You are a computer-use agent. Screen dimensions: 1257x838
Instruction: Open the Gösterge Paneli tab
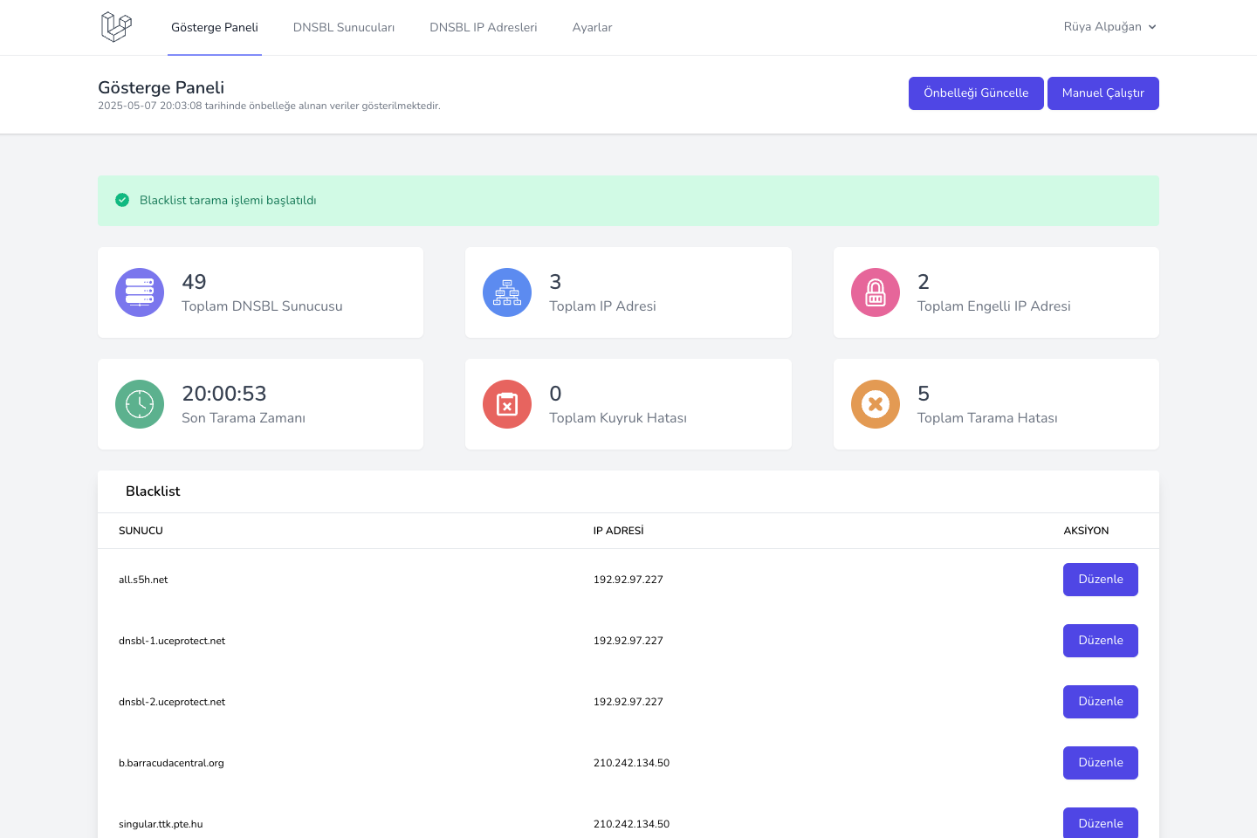pyautogui.click(x=215, y=28)
